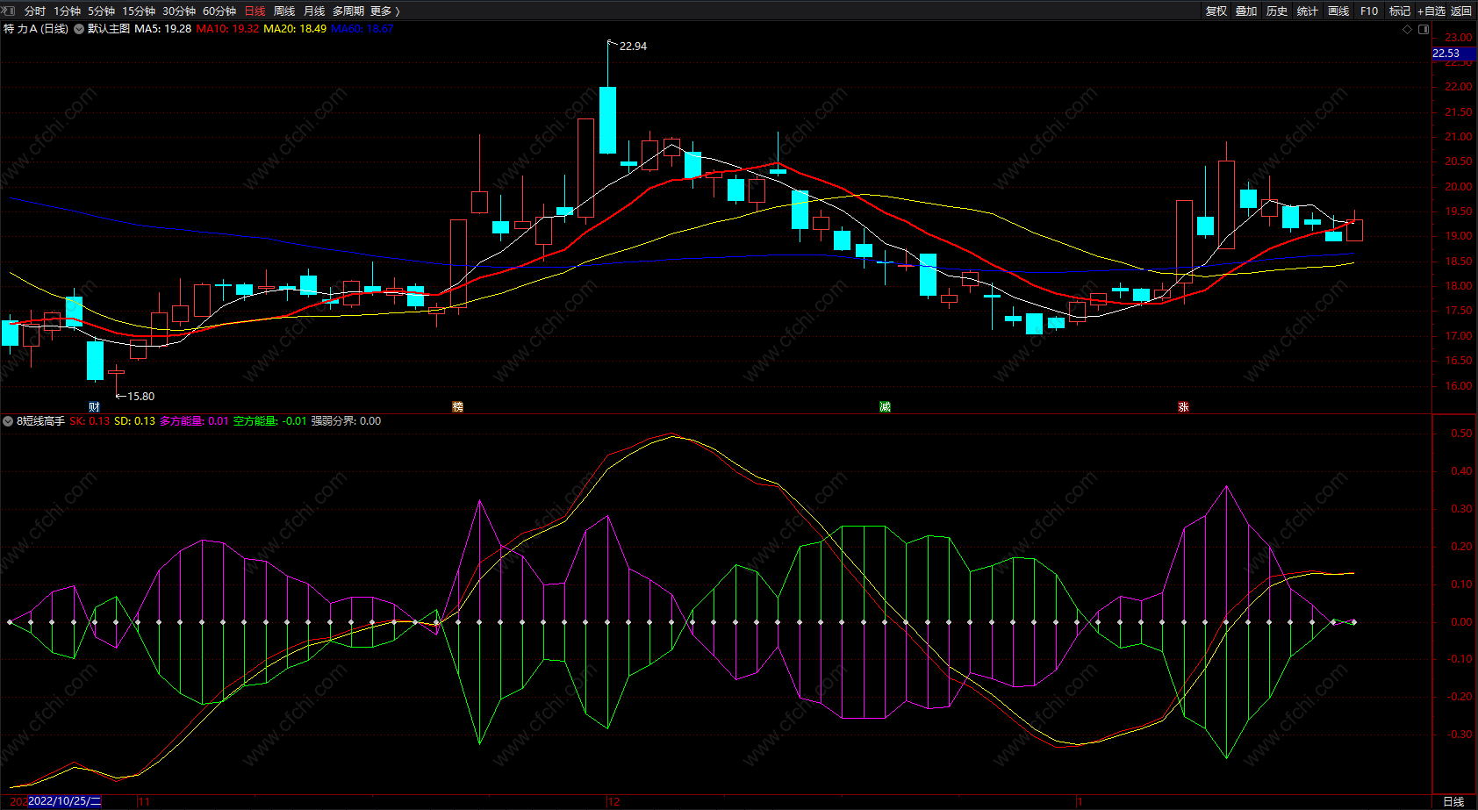Image resolution: width=1478 pixels, height=810 pixels.
Task: Expand the 8短线高手 indicator dropdown arrow
Action: pyautogui.click(x=8, y=421)
